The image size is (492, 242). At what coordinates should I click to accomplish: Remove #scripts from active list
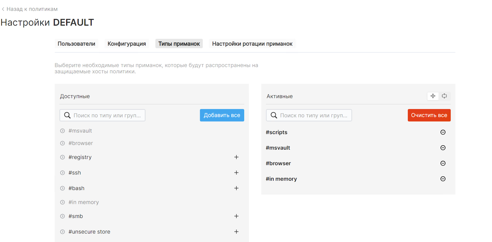coord(443,132)
